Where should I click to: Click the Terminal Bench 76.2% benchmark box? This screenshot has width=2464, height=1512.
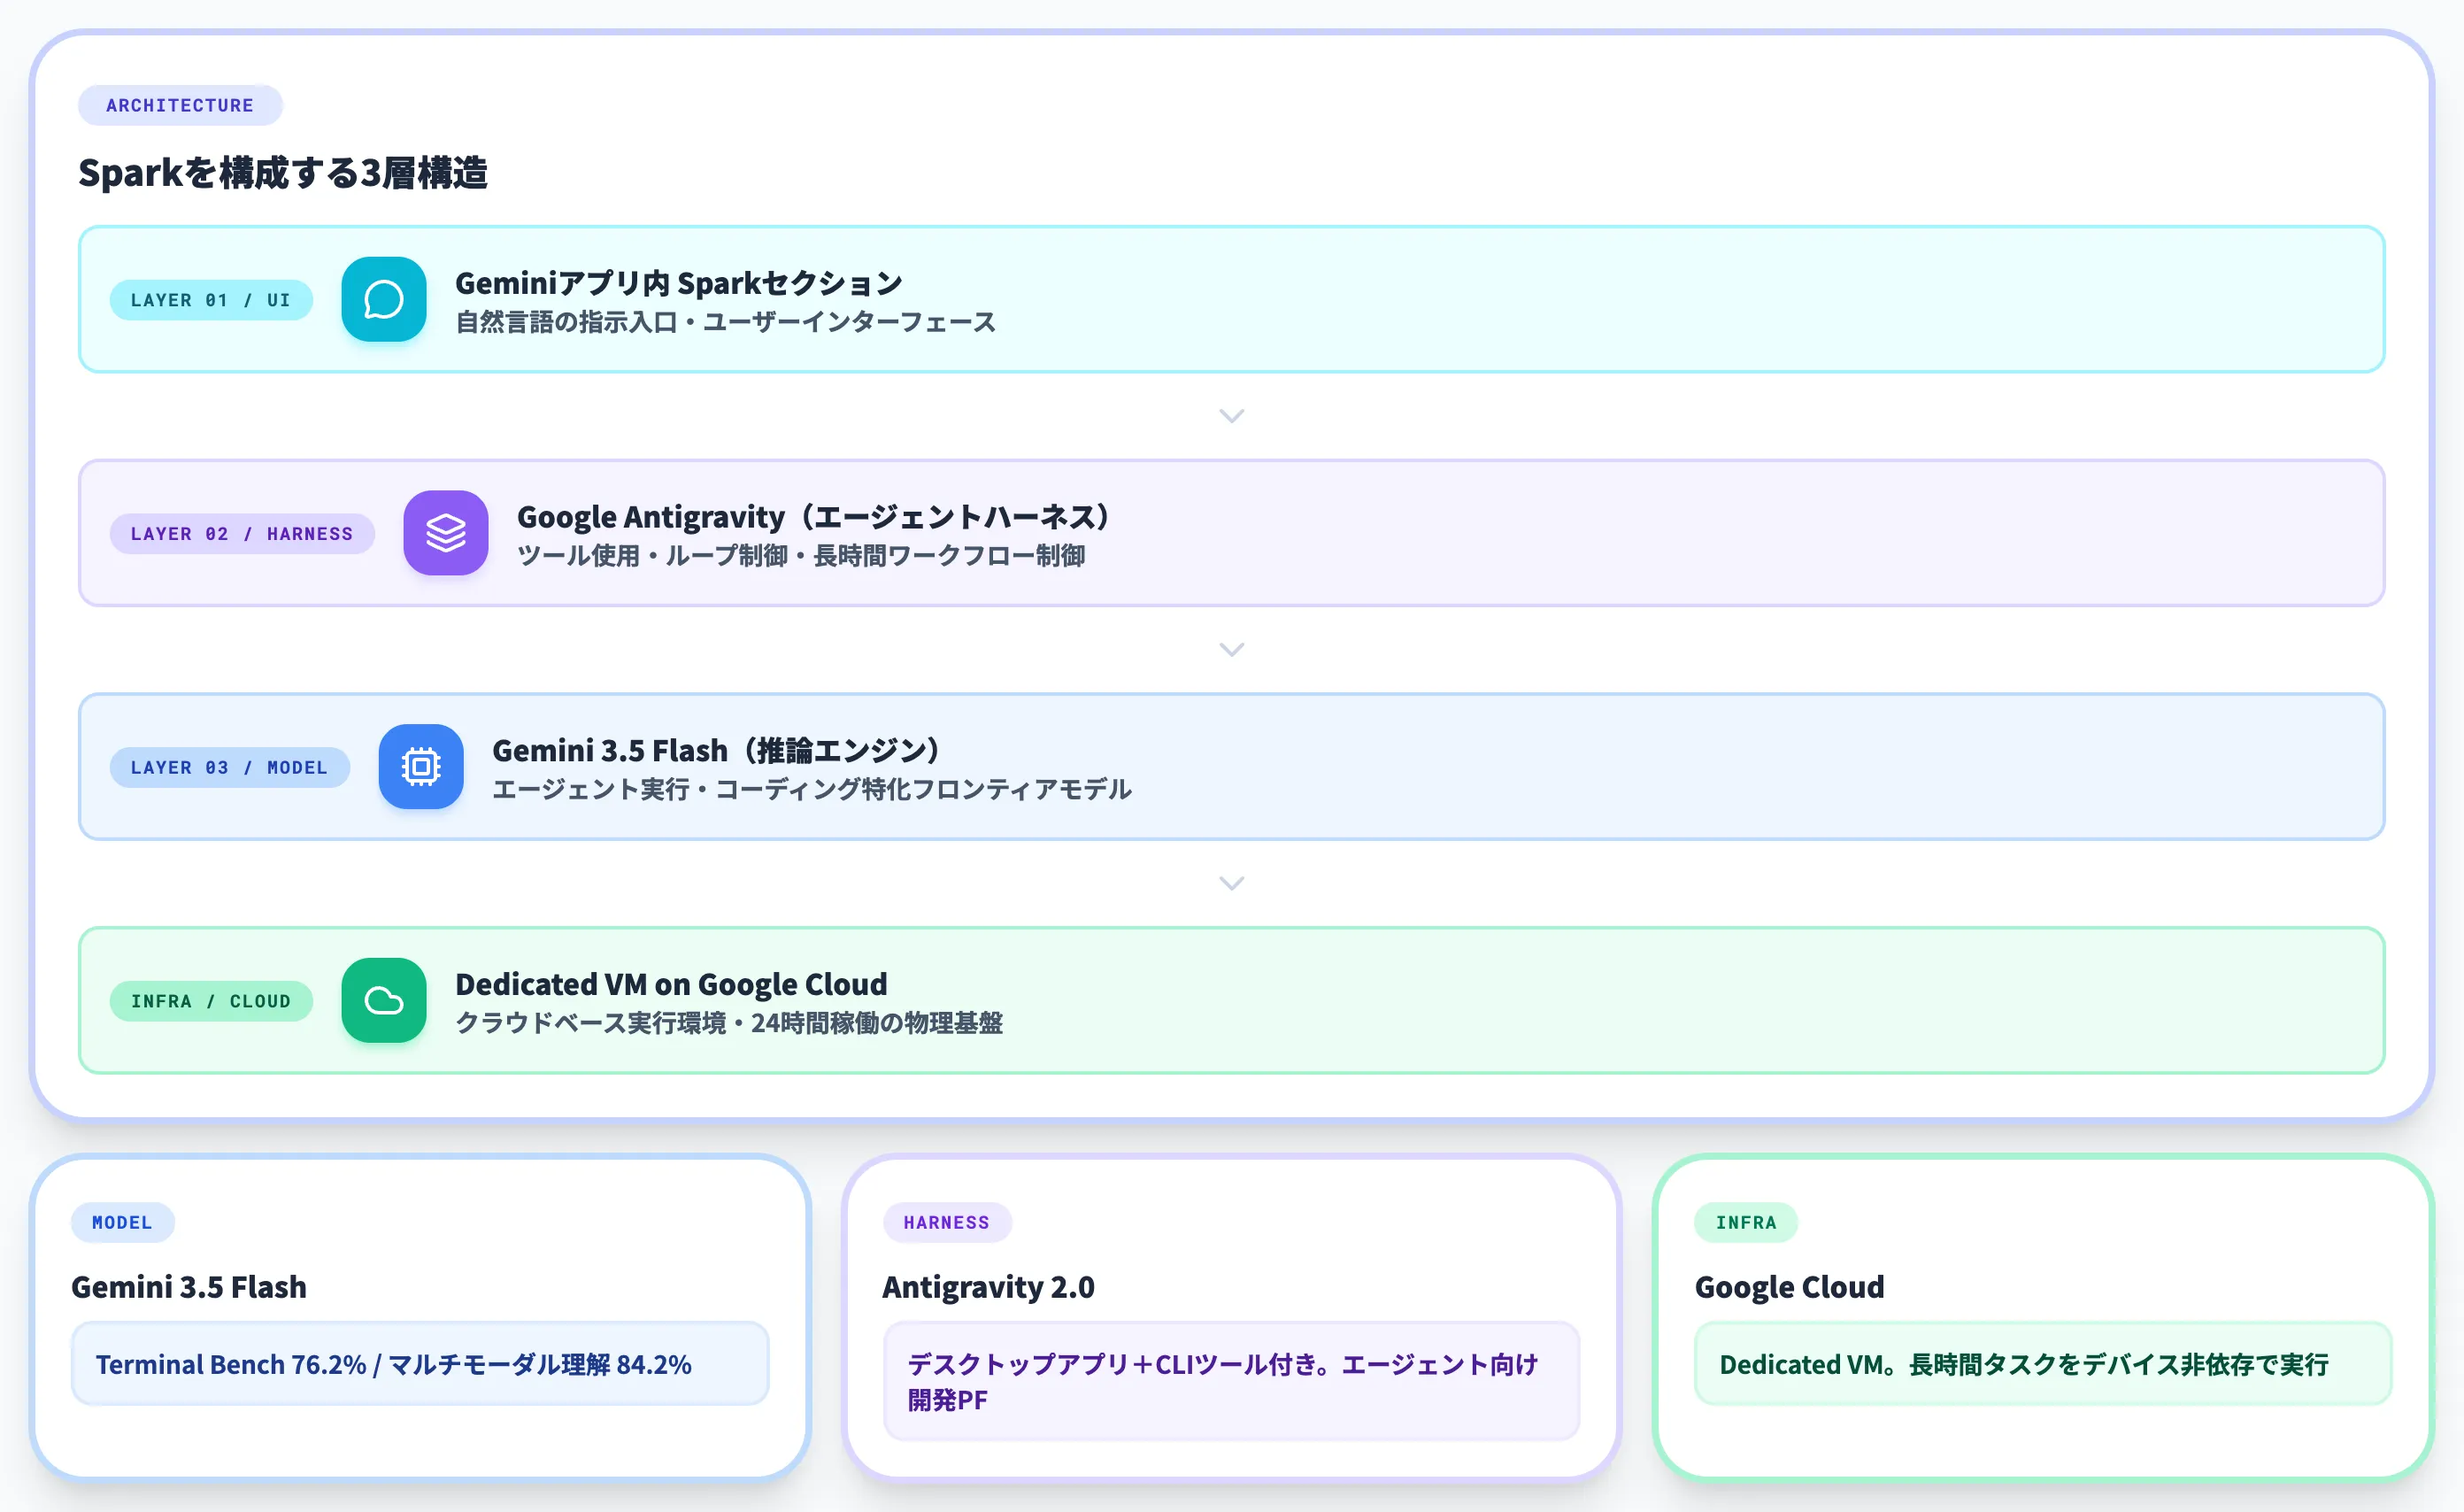(420, 1364)
